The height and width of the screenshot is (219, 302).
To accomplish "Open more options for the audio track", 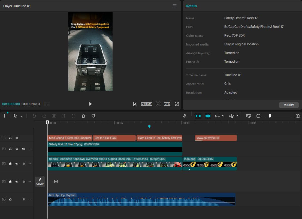I will [30, 199].
